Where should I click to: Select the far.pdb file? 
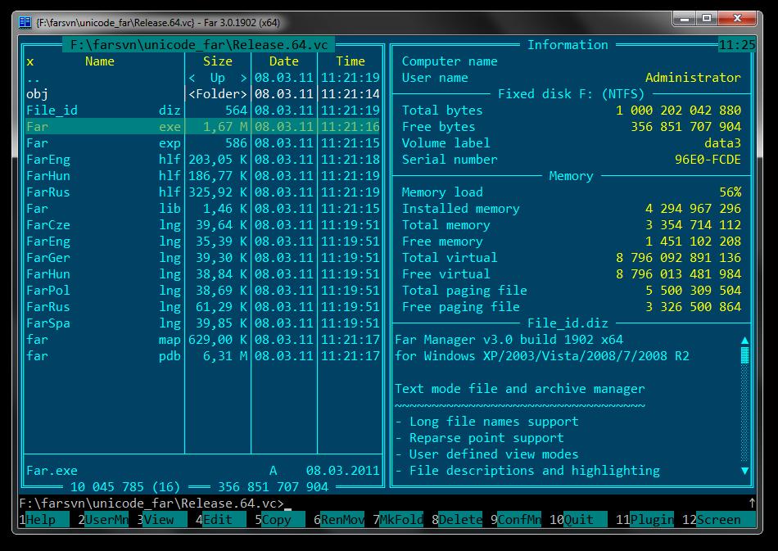click(x=203, y=356)
